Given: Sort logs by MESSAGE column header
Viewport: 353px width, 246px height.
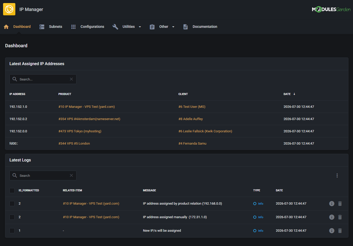Looking at the screenshot, I should [x=149, y=191].
